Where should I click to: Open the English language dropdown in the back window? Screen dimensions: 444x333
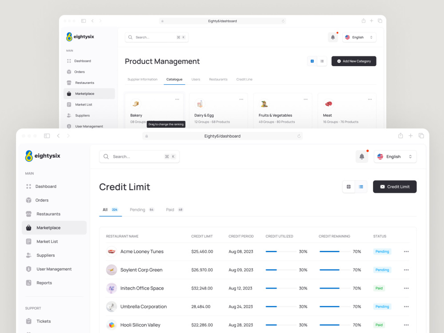[359, 37]
